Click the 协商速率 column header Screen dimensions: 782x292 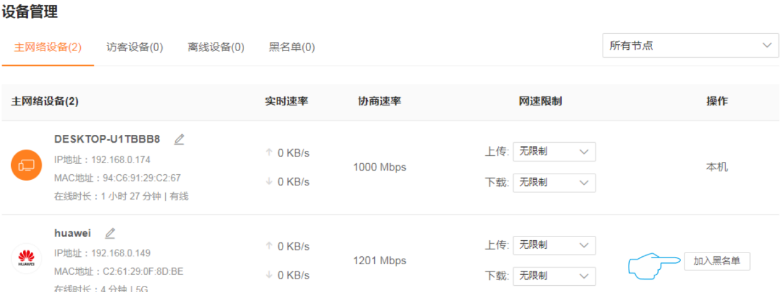[x=379, y=102]
